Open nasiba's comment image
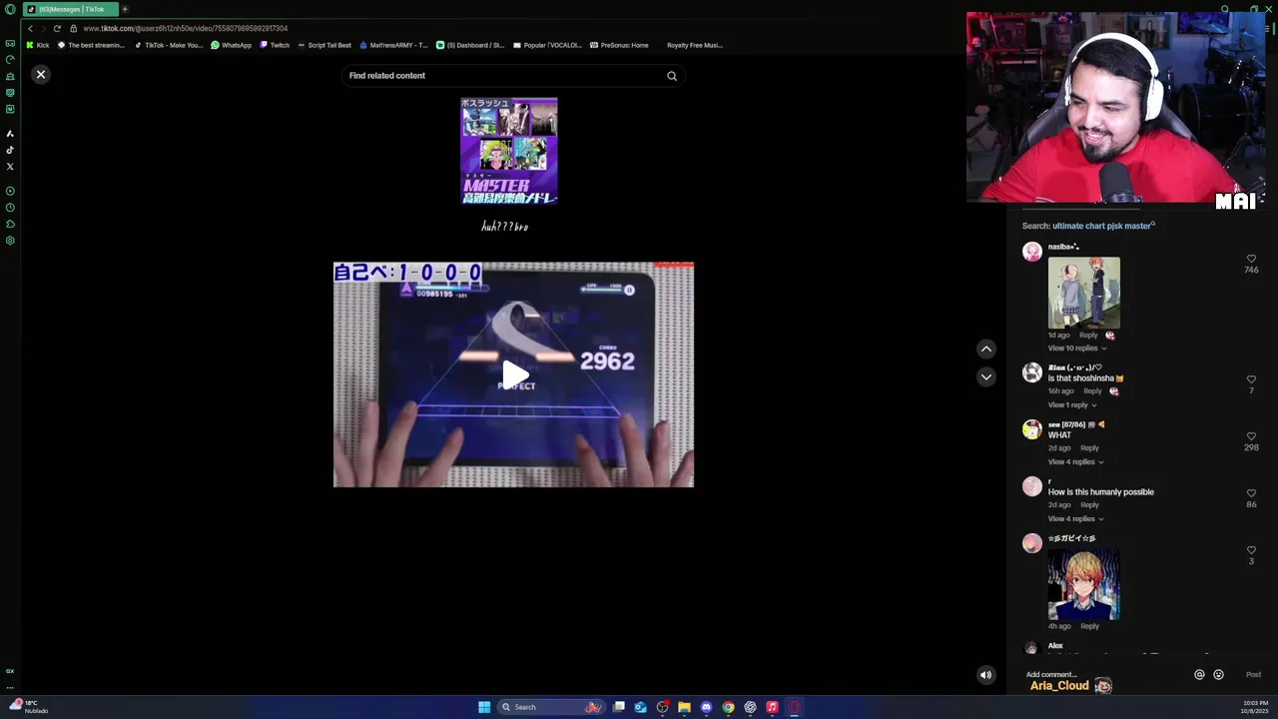The height and width of the screenshot is (719, 1278). point(1084,293)
